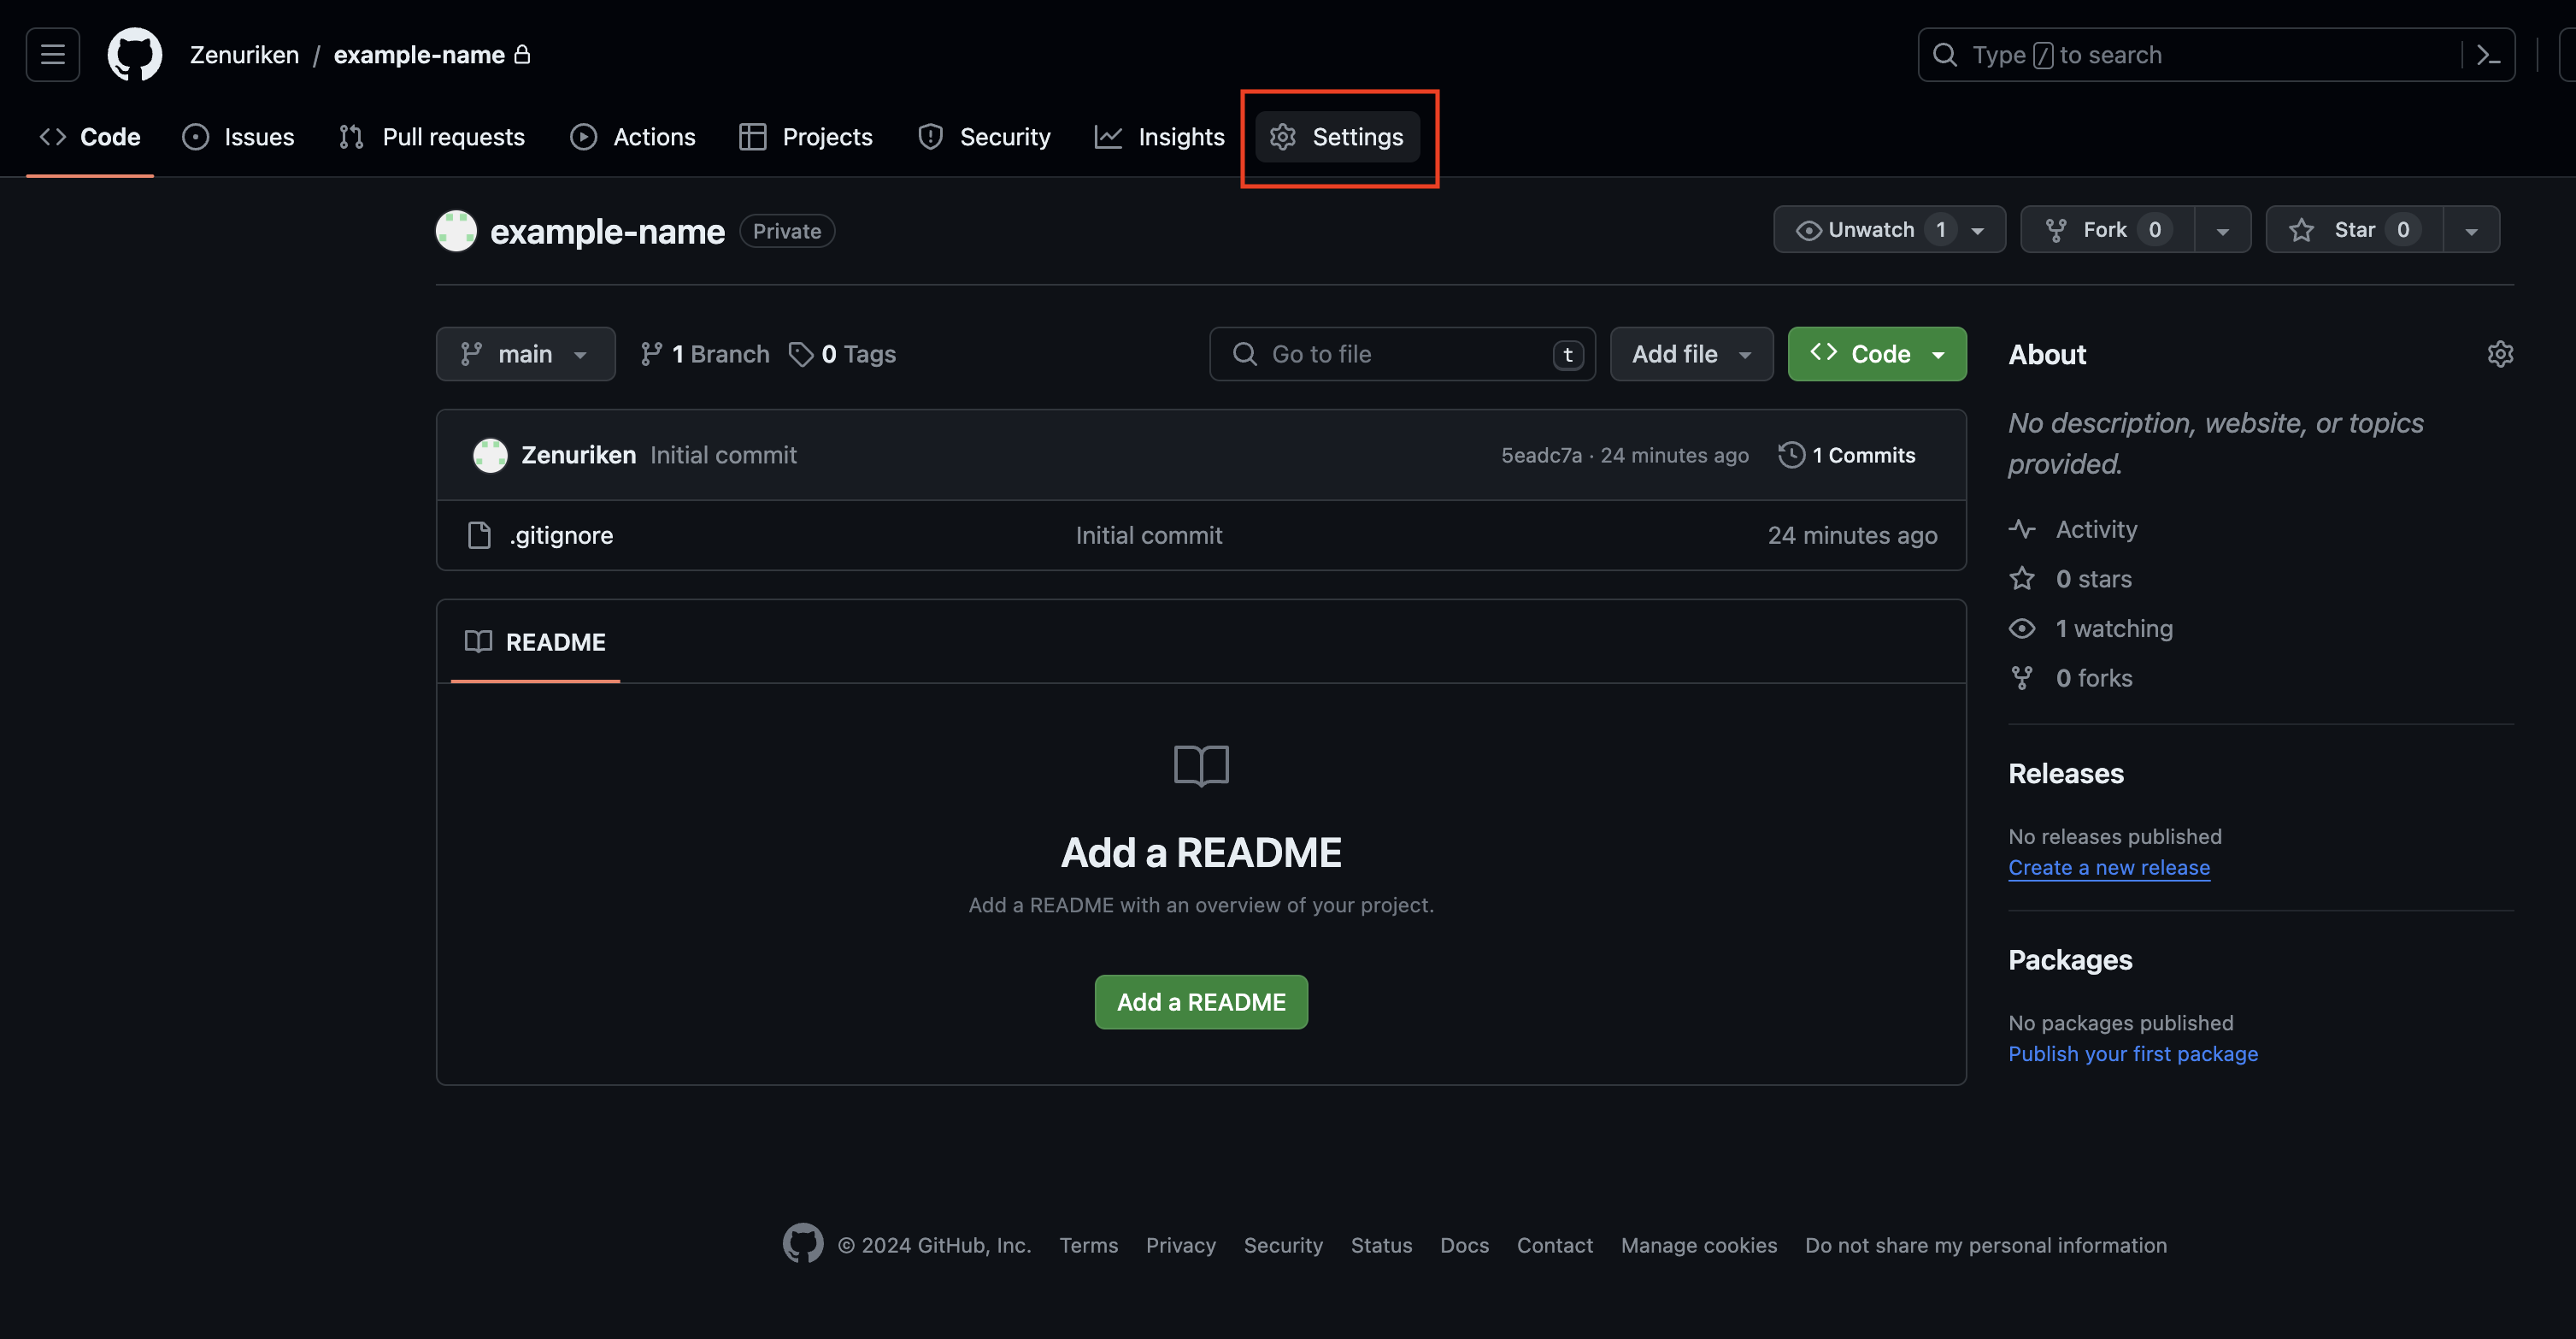Open the repository Settings tab
This screenshot has width=2576, height=1339.
pyautogui.click(x=1337, y=137)
